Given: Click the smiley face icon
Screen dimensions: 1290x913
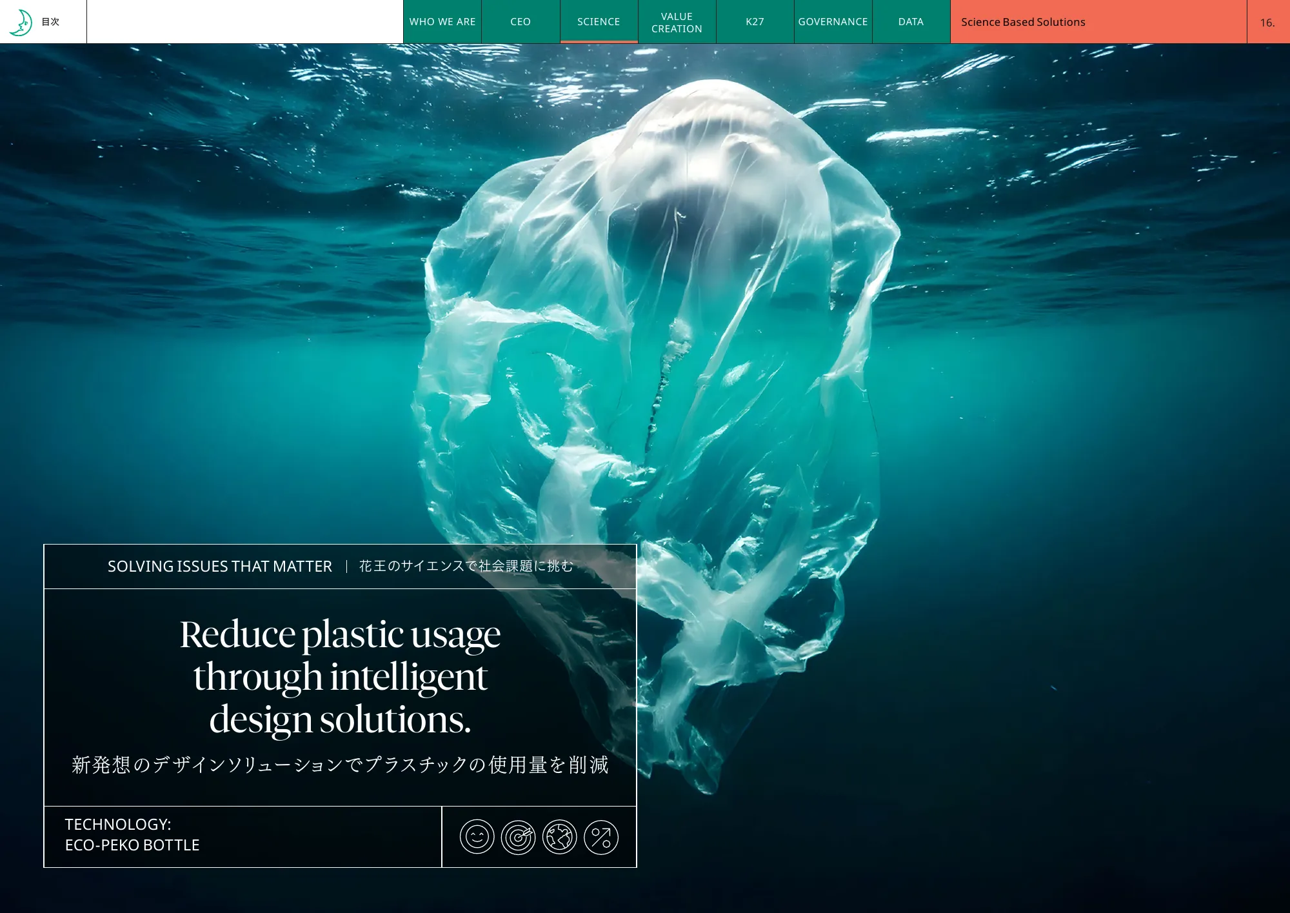Looking at the screenshot, I should (x=477, y=837).
